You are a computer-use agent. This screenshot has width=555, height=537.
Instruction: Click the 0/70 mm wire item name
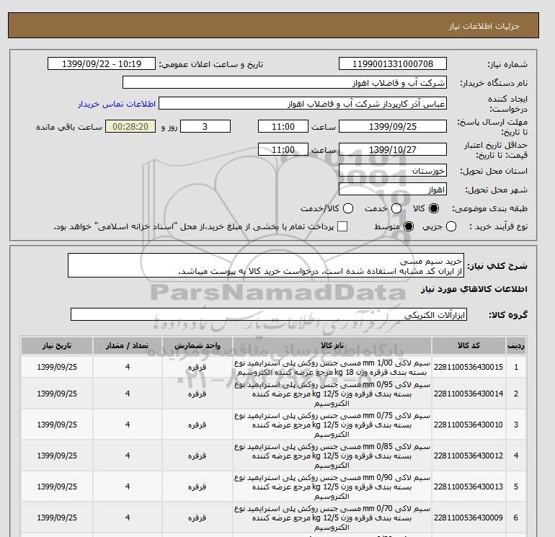click(x=332, y=518)
